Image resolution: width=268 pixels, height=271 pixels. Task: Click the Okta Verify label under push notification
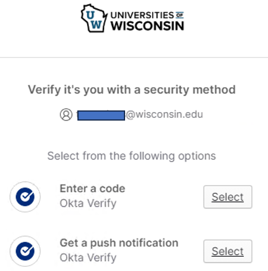pyautogui.click(x=88, y=258)
